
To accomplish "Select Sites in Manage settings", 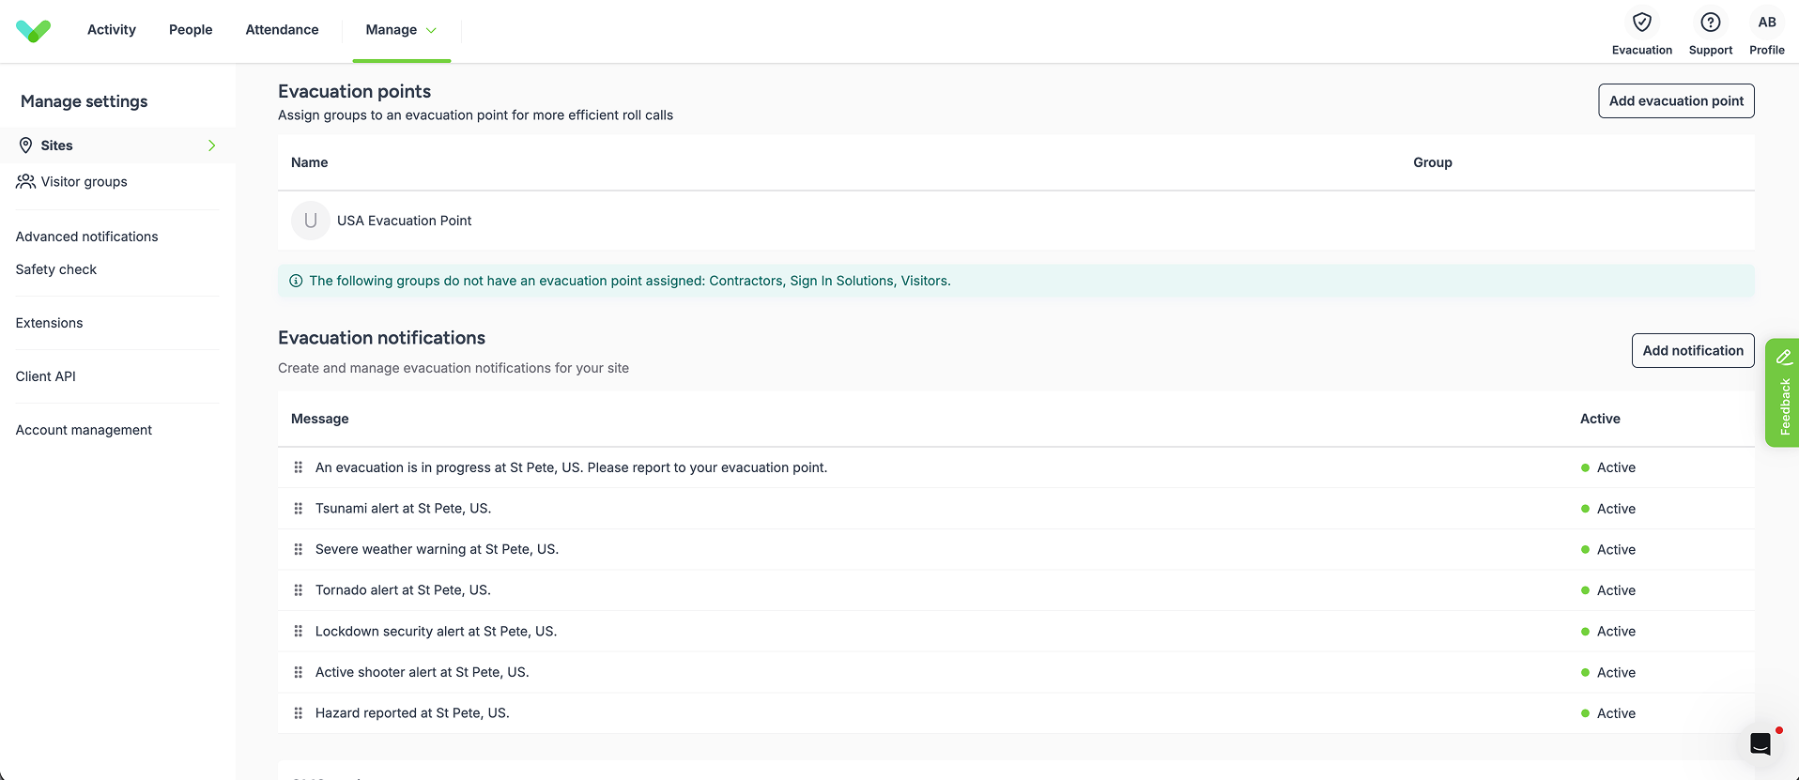I will pos(118,145).
